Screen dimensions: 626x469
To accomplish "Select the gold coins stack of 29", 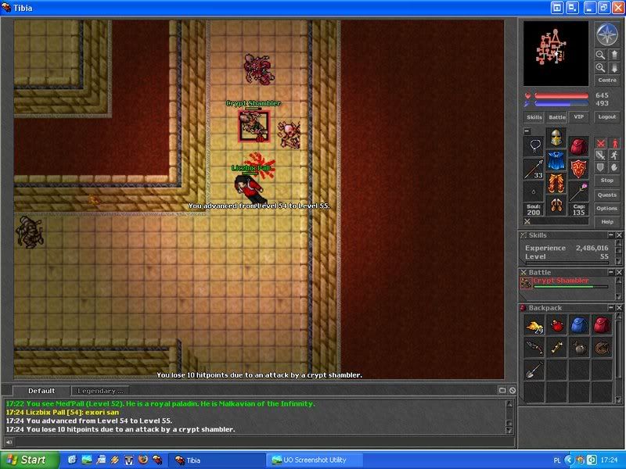I will coord(534,326).
